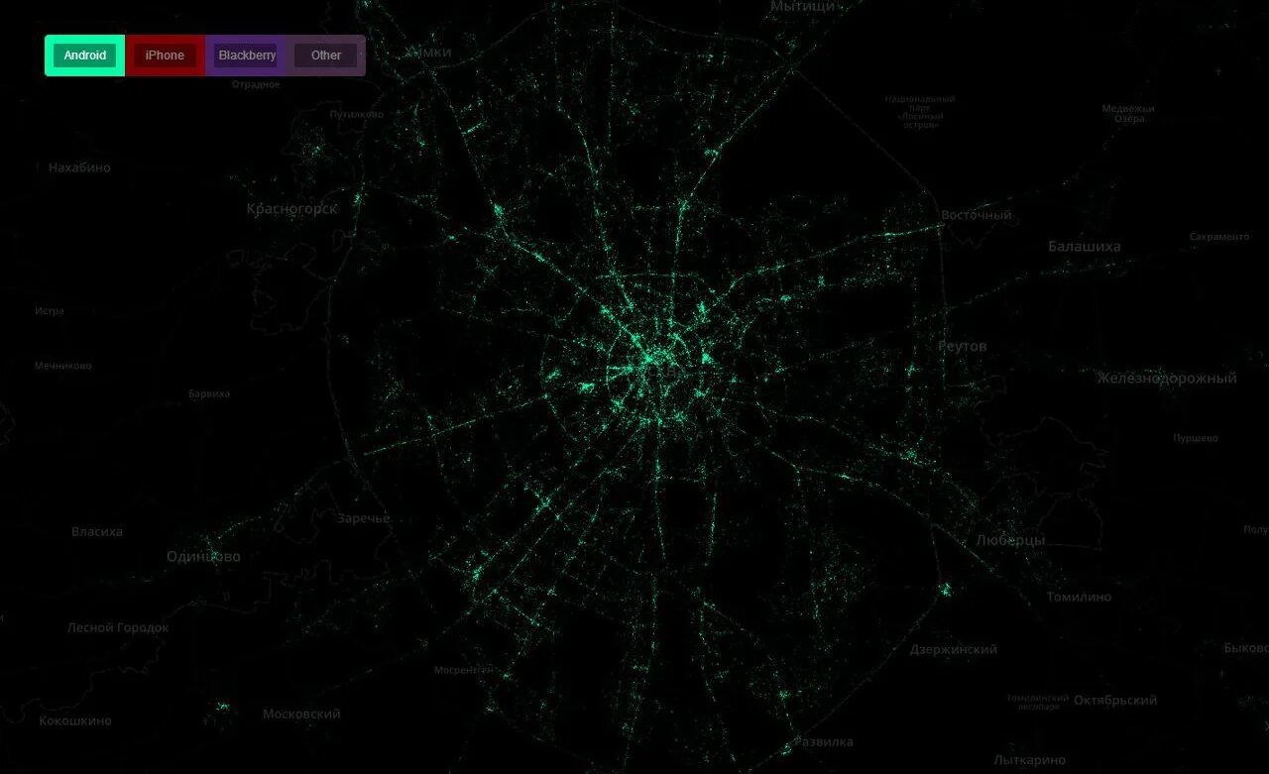
Task: Toggle the Other devices layer
Action: 326,55
